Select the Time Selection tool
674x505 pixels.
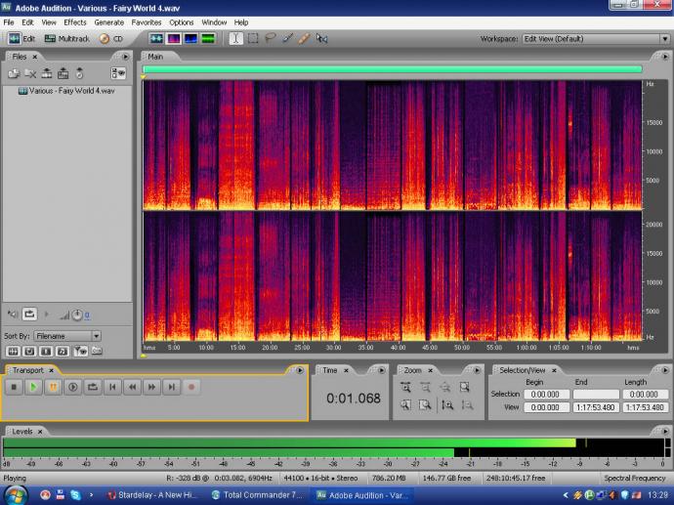pos(235,39)
